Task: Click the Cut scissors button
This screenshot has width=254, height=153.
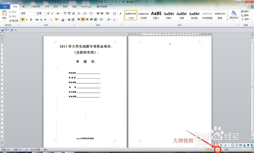Action: [13, 12]
